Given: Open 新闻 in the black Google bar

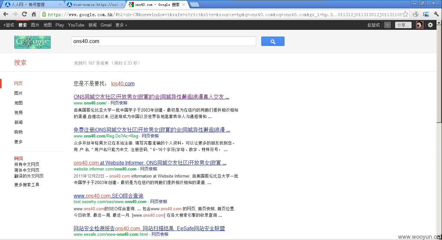Looking at the screenshot, I should (92, 25).
